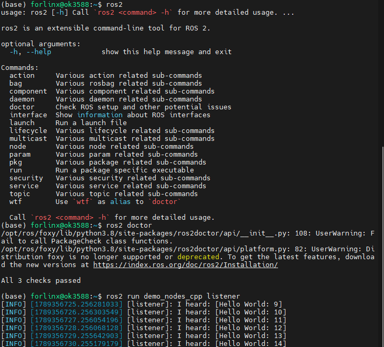Click the blue word 'alias'

click(x=120, y=202)
